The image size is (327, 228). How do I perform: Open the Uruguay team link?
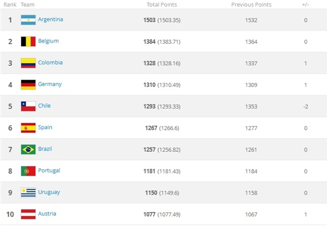49,192
